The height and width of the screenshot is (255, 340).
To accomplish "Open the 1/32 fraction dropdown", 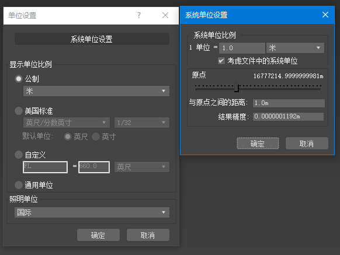I will click(x=142, y=123).
